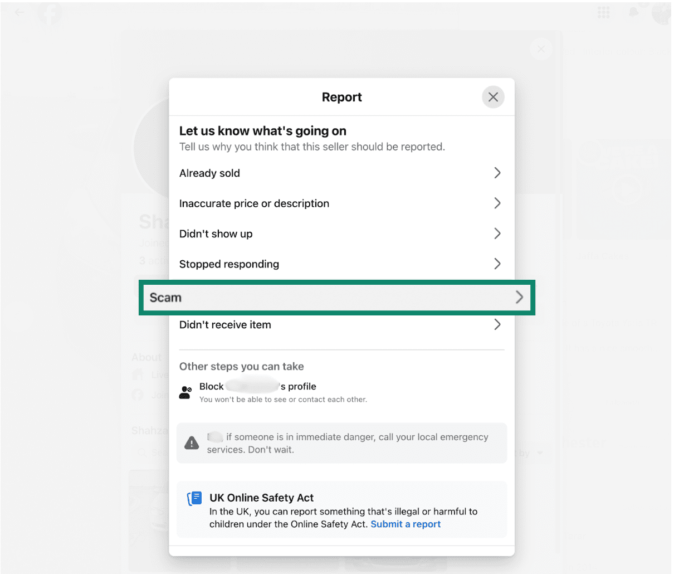Select the highlighted "Scam" option
The height and width of the screenshot is (574, 674).
click(165, 298)
